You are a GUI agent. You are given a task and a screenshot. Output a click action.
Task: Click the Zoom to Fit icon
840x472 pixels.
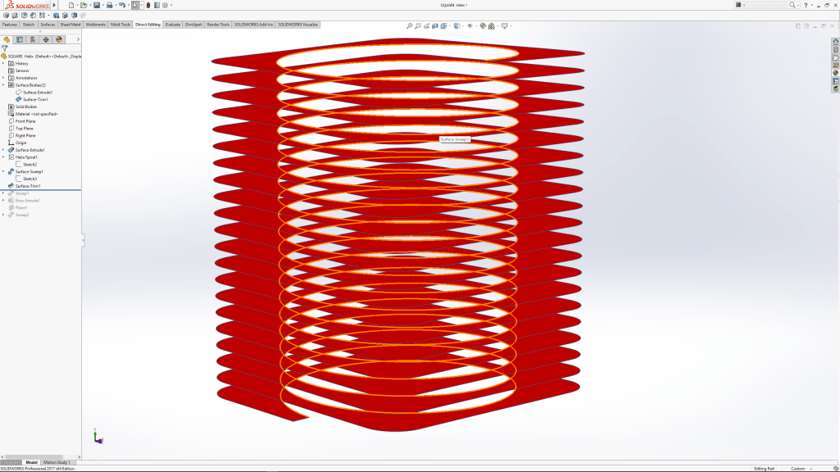pyautogui.click(x=409, y=25)
